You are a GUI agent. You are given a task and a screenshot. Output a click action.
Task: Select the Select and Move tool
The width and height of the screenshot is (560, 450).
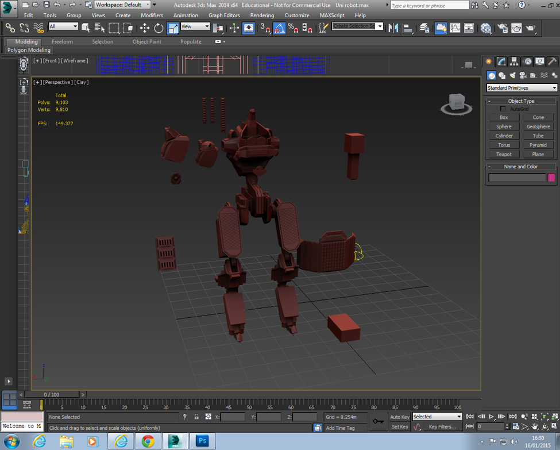click(x=144, y=28)
